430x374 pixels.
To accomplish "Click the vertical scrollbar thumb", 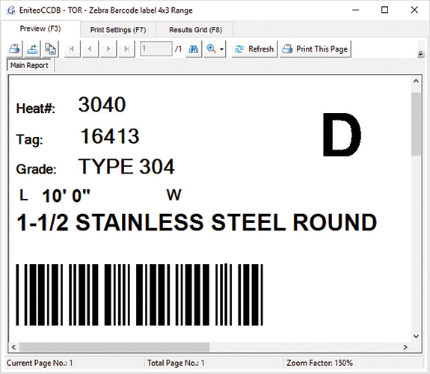I will point(416,124).
